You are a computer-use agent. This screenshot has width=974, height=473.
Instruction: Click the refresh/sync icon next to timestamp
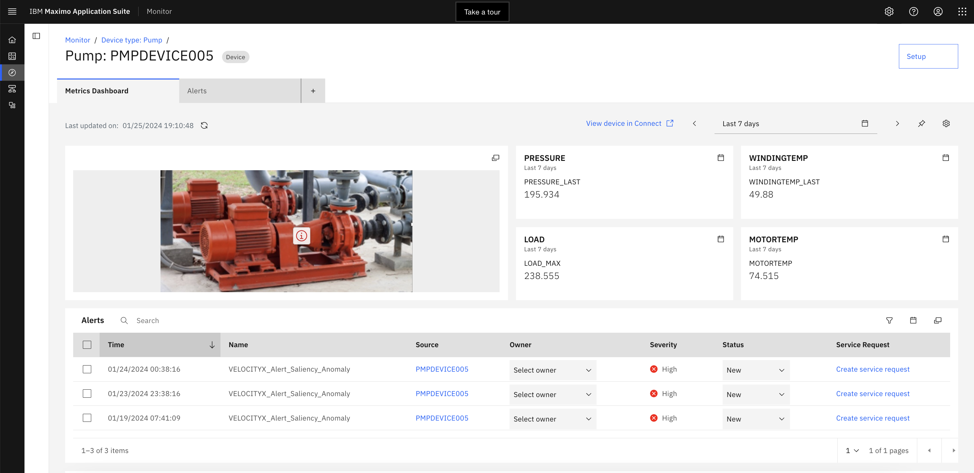[x=204, y=125]
